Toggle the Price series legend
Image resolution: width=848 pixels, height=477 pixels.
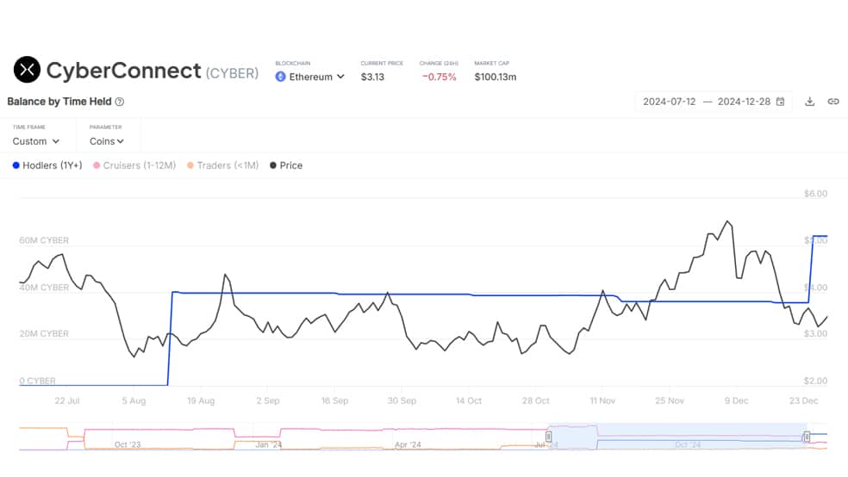286,165
